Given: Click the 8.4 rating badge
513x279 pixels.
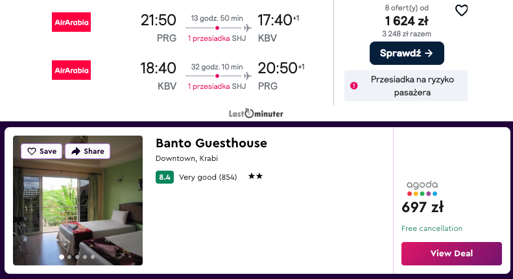Looking at the screenshot, I should 165,176.
